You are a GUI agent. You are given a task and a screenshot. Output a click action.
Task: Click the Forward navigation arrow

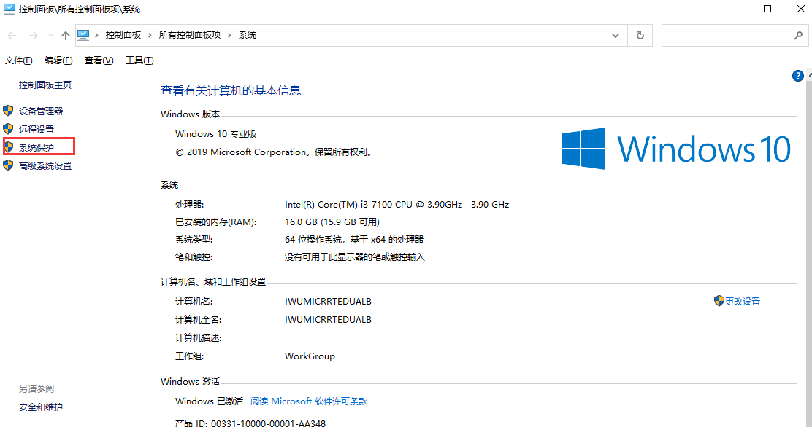(x=33, y=36)
